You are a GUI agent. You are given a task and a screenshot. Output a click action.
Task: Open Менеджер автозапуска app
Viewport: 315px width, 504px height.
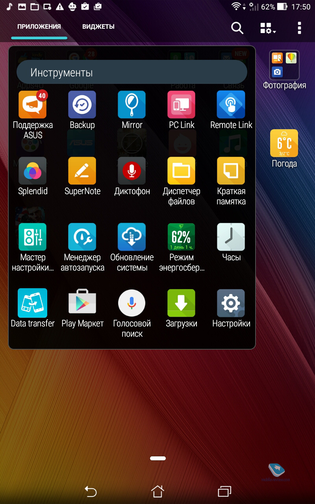click(x=82, y=237)
